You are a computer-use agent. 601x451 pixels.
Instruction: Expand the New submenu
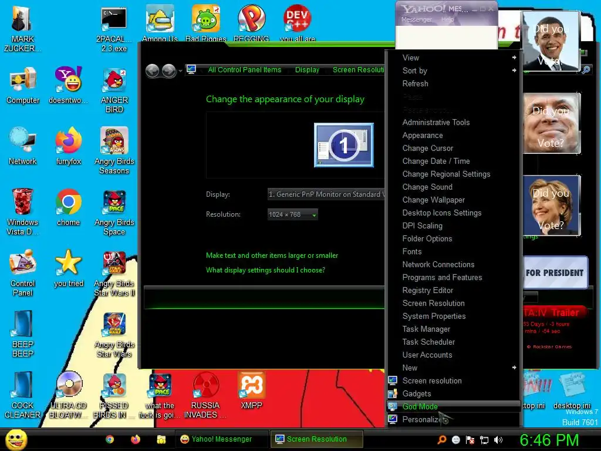pos(454,368)
